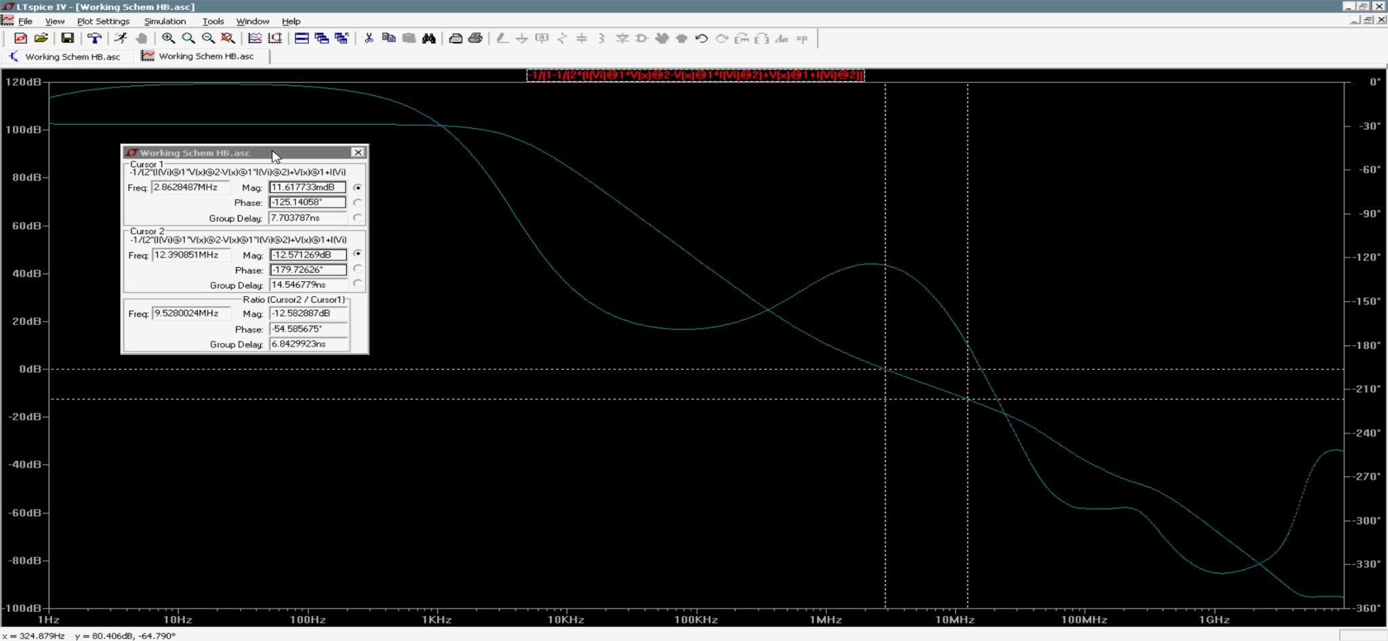Open the Window menu
Image resolution: width=1388 pixels, height=641 pixels.
pyautogui.click(x=252, y=21)
